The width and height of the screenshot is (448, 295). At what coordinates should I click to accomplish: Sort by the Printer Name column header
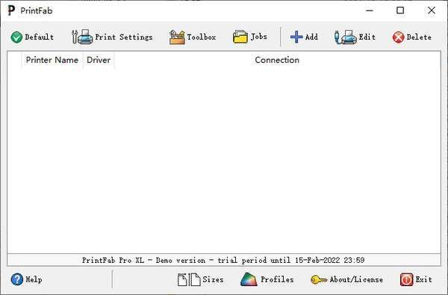[x=52, y=60]
